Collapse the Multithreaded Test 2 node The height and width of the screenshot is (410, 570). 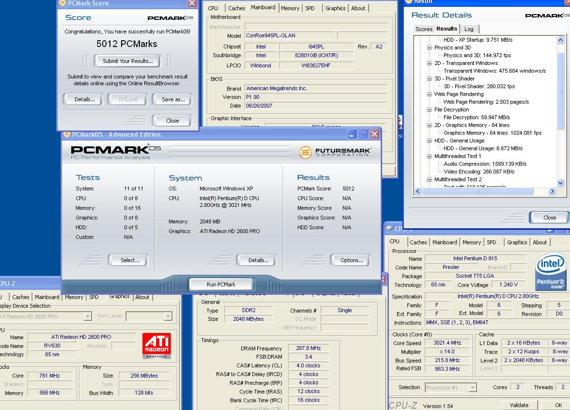pos(430,180)
